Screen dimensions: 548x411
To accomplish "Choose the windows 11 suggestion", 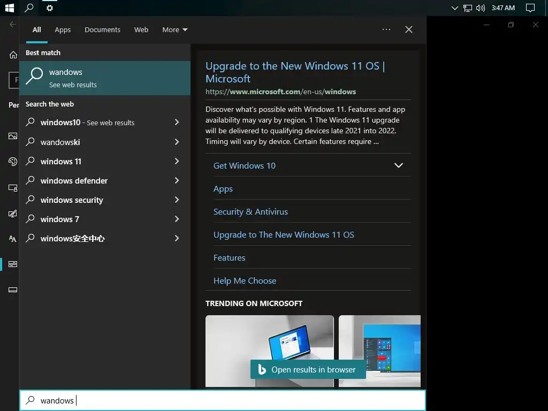I will coord(61,161).
